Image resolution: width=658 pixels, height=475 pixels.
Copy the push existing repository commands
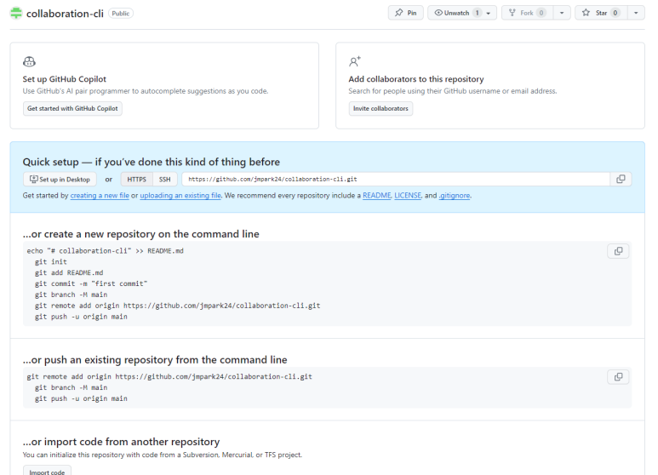pyautogui.click(x=618, y=376)
